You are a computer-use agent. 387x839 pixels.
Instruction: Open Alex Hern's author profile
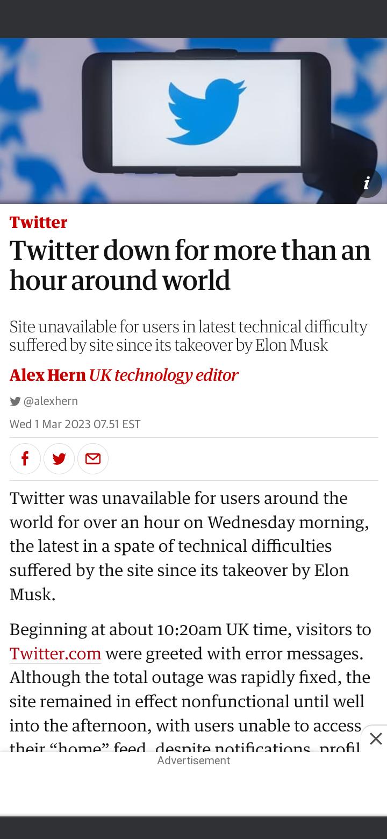(47, 376)
